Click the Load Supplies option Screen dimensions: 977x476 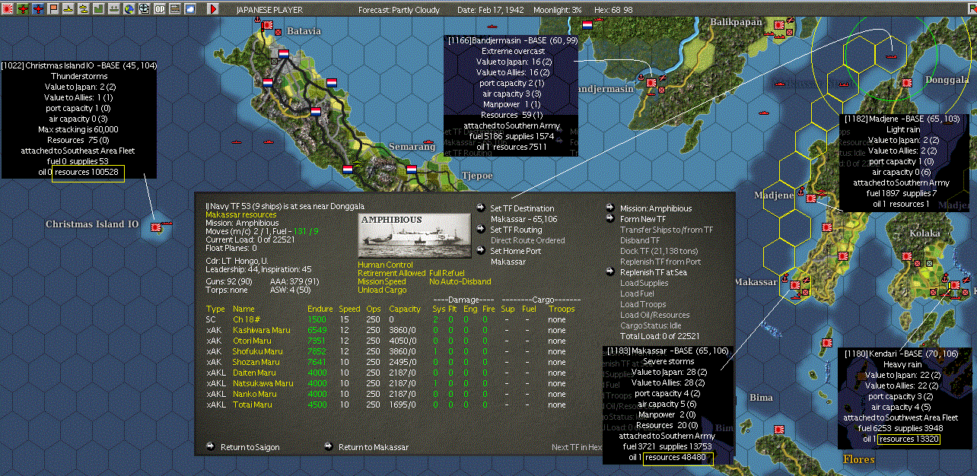point(644,283)
